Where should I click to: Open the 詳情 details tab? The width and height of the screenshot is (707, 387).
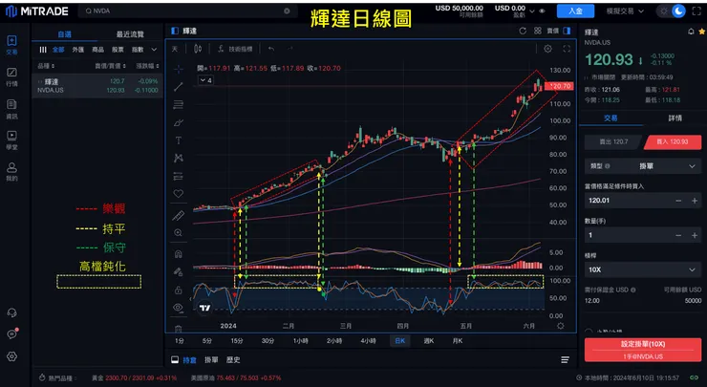[675, 118]
